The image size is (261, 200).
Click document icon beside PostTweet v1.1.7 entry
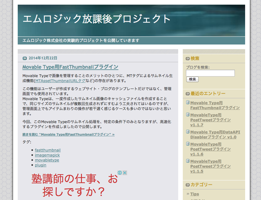(188, 115)
